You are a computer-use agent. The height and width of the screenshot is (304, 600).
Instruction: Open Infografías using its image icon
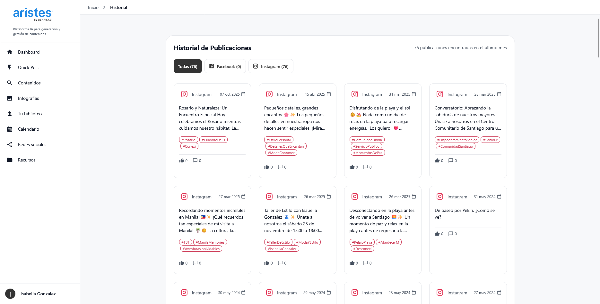10,98
